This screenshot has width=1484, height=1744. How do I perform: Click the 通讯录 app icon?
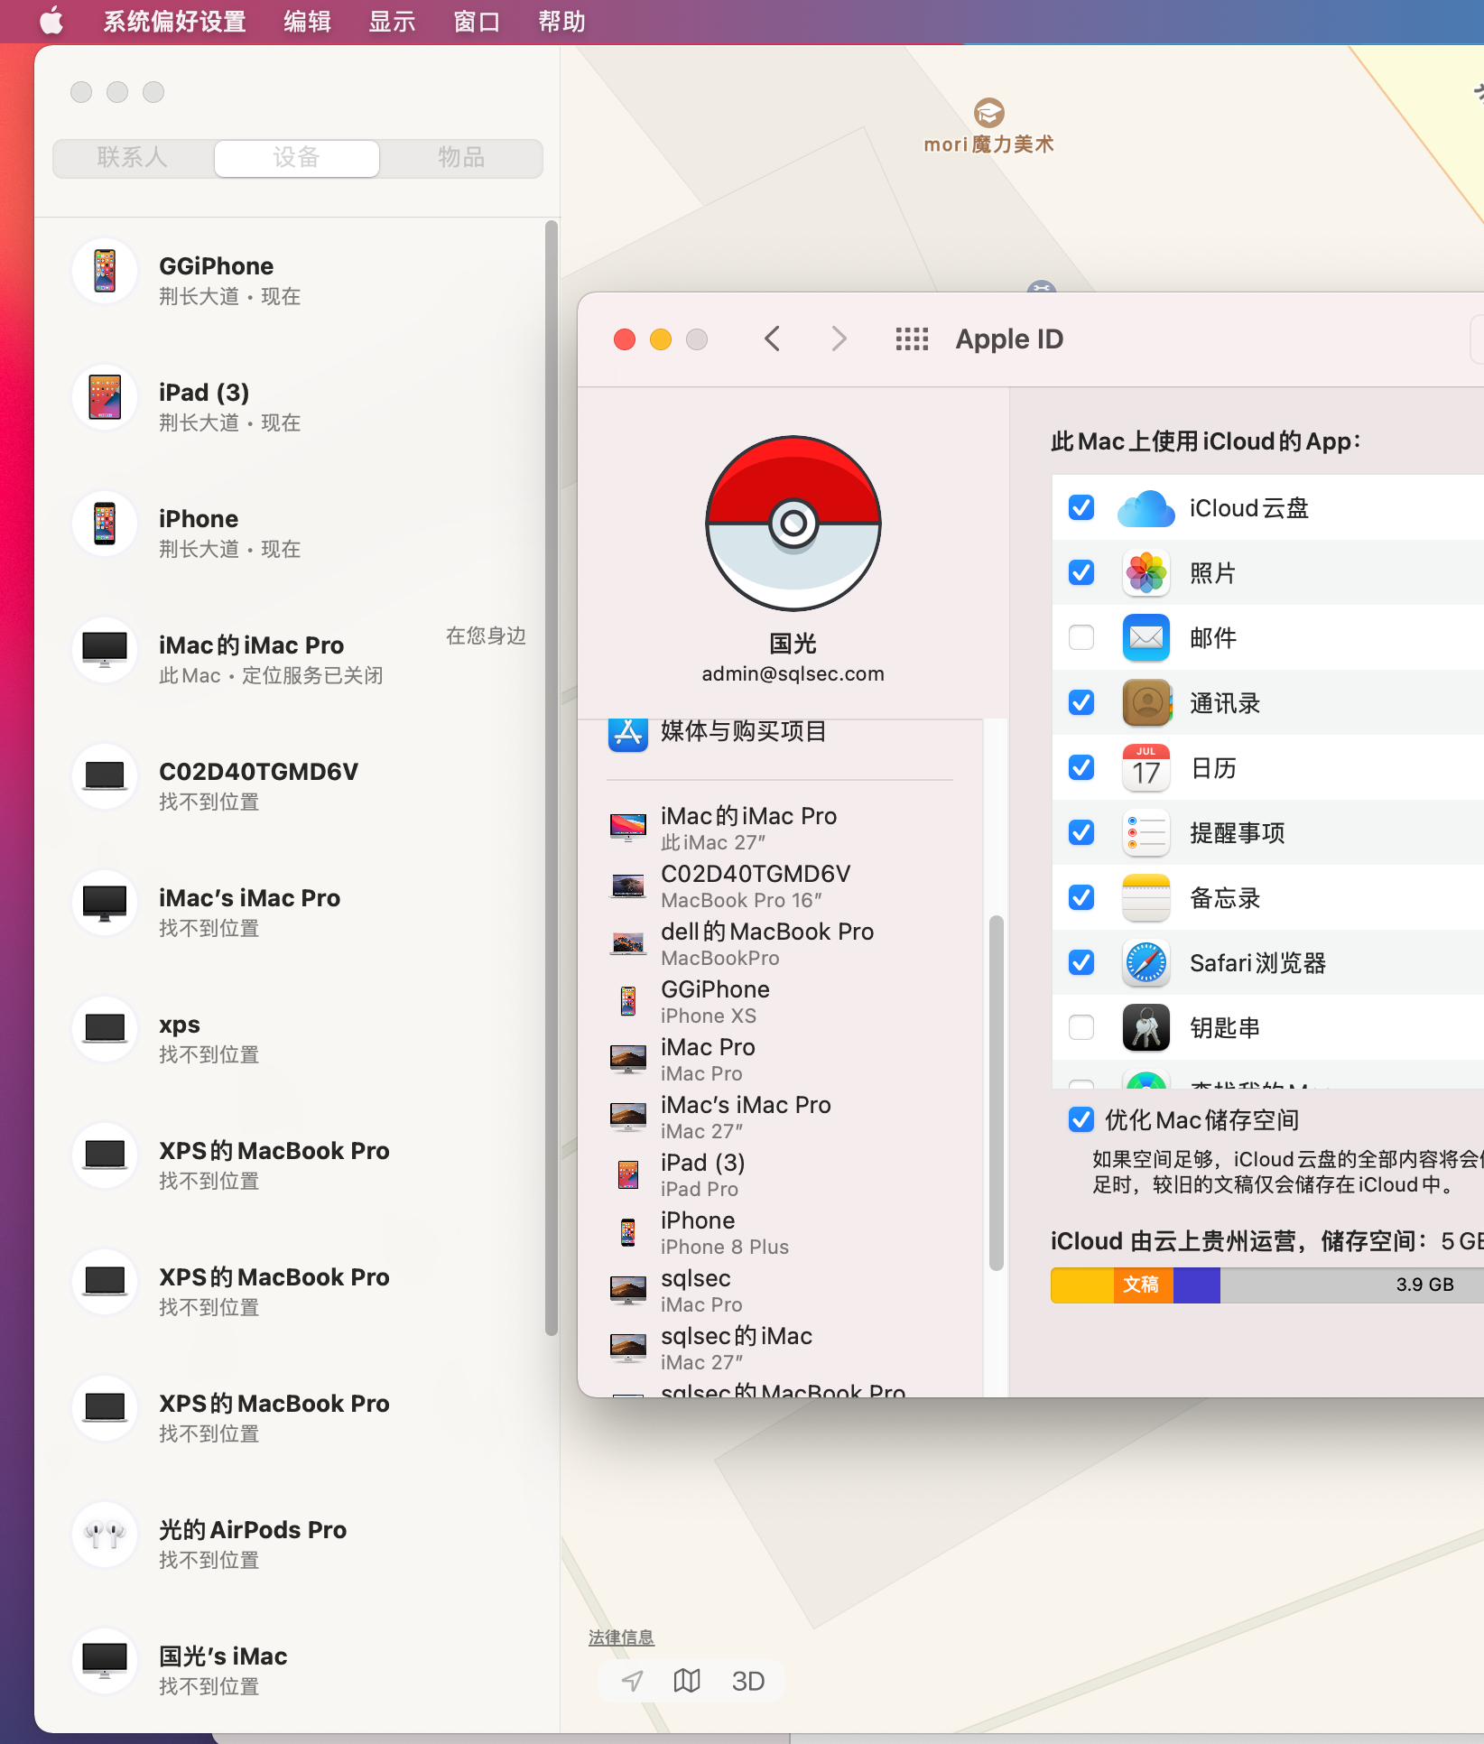1146,703
